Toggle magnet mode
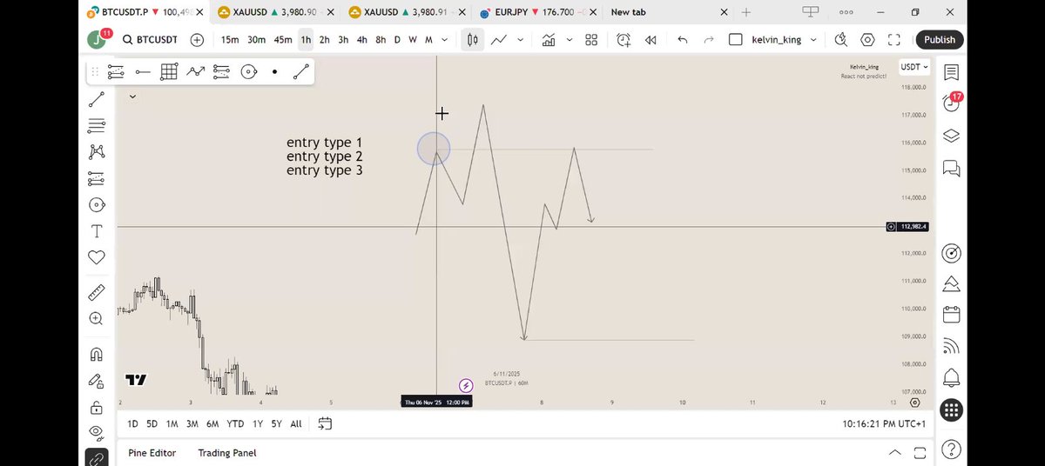This screenshot has height=466, width=1045. pos(97,355)
